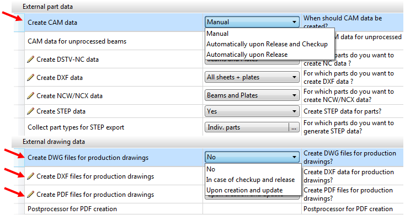
Task: Open the Create DXF data dropdown showing All sheets + plates
Action: point(252,77)
